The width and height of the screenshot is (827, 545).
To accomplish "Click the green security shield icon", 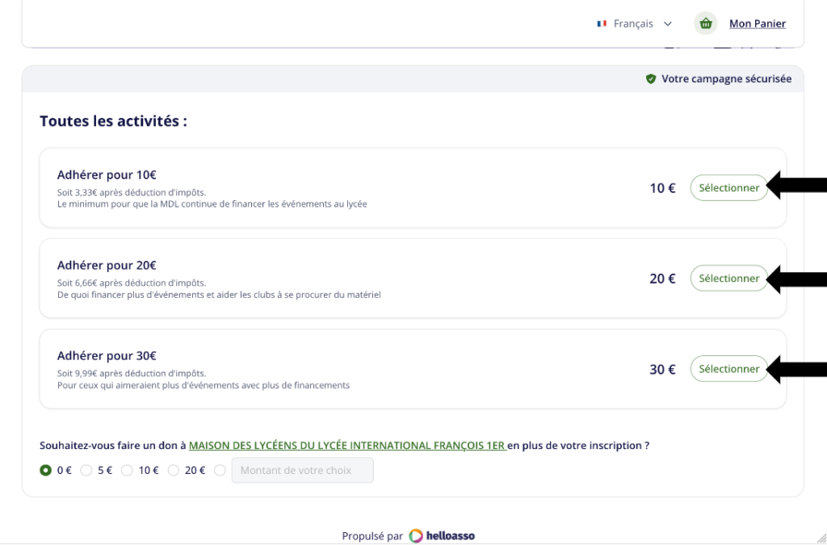I will pyautogui.click(x=651, y=79).
